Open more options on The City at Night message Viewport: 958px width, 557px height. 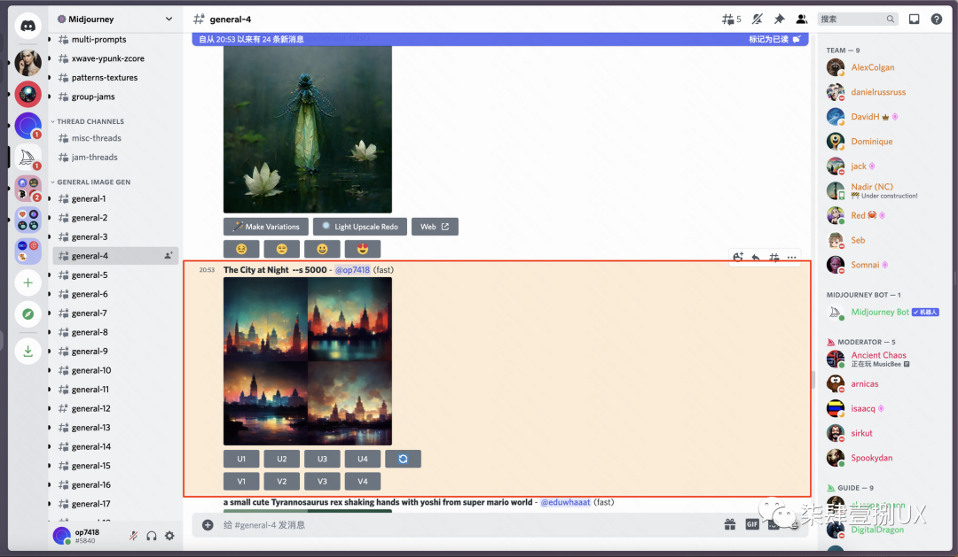(792, 258)
